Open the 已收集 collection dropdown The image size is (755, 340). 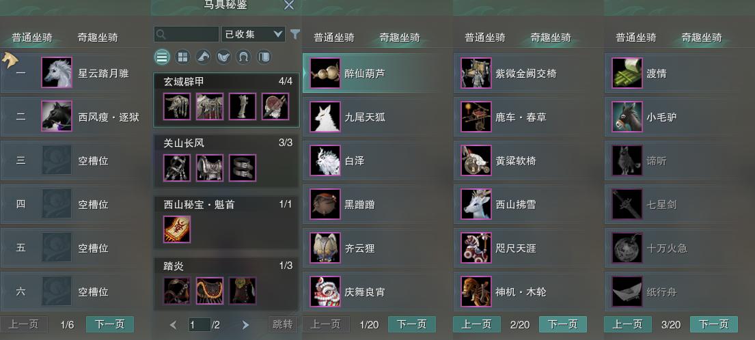pos(253,34)
